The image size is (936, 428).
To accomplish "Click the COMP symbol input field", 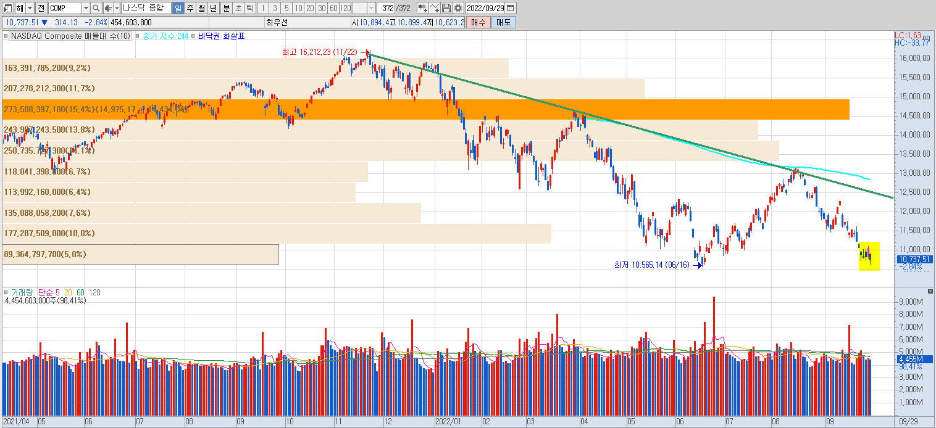I will [65, 8].
